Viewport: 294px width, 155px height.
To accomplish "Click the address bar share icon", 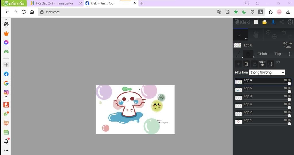I will (227, 12).
